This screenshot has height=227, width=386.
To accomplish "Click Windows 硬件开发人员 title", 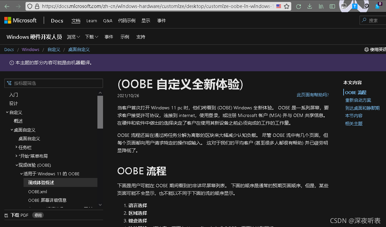I will (34, 37).
